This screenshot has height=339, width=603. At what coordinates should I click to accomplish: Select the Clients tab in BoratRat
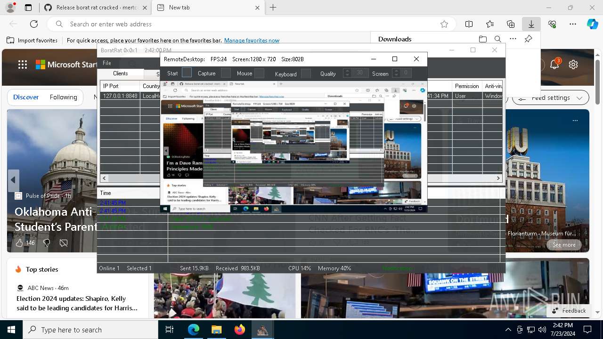121,73
